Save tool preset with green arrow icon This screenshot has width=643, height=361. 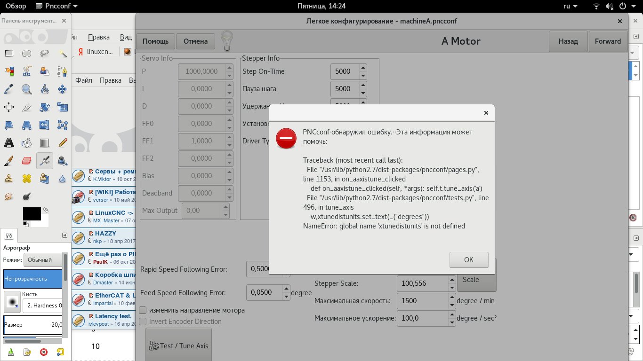pyautogui.click(x=11, y=352)
